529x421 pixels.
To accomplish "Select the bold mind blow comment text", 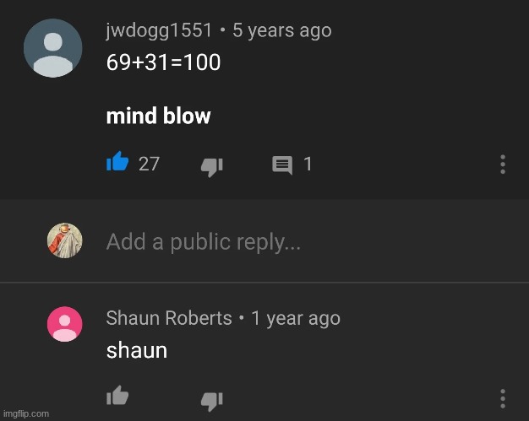I will coord(158,116).
